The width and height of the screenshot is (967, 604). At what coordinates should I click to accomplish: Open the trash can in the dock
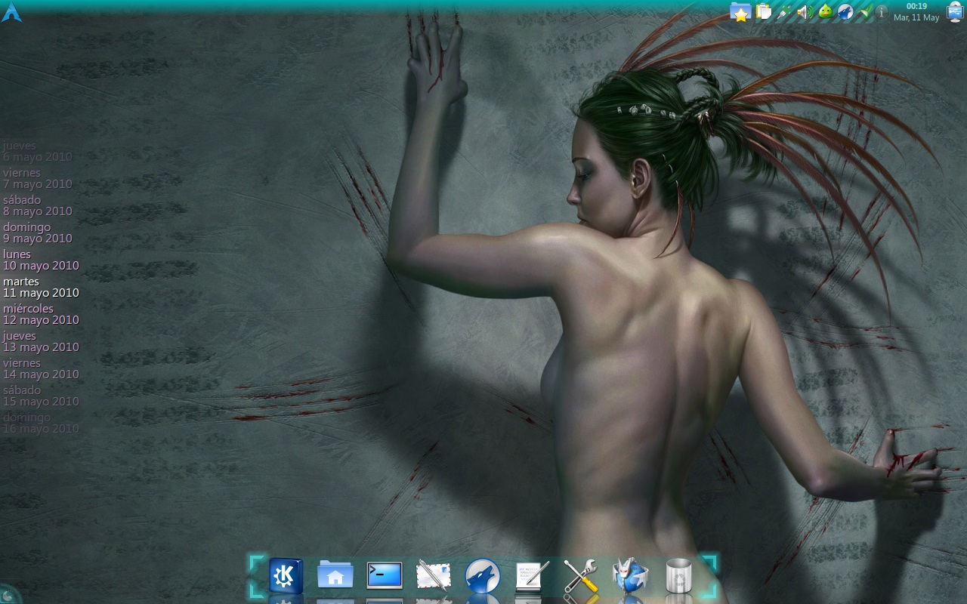[x=678, y=575]
